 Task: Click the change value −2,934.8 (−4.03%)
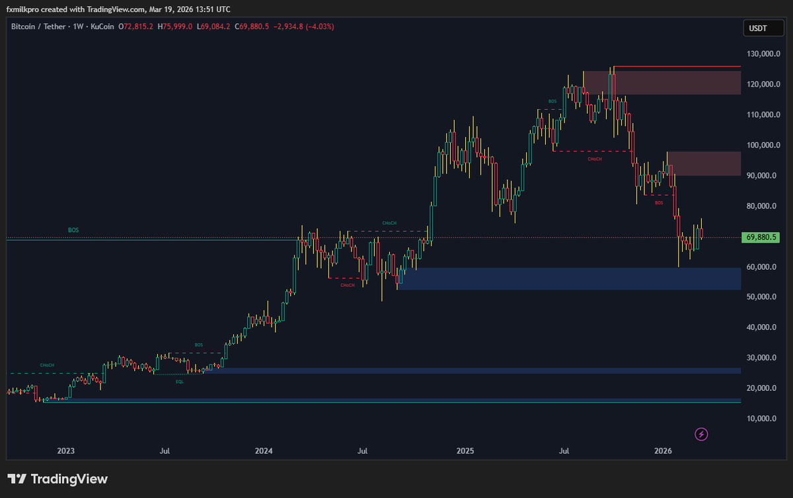(x=304, y=26)
